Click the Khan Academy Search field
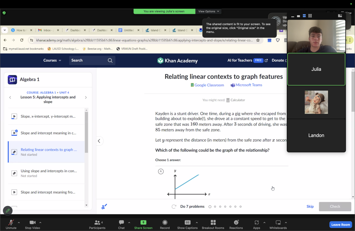Screen dimensions: 355x231 click(92, 60)
